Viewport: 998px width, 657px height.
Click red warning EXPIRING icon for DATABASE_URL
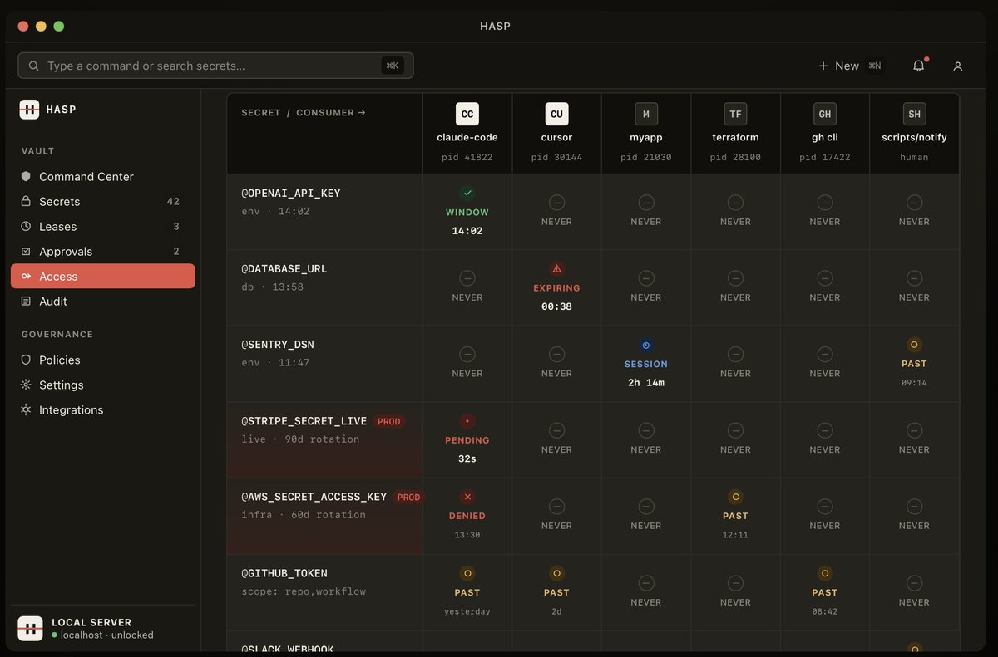click(556, 268)
